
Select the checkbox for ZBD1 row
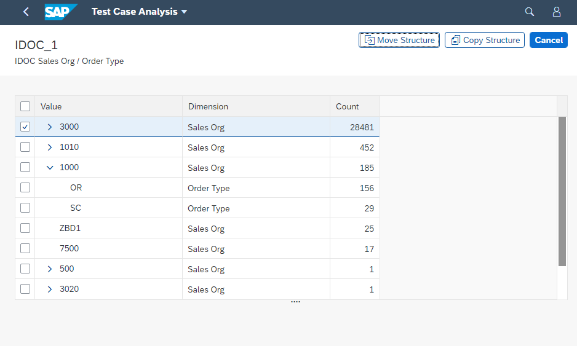pyautogui.click(x=25, y=228)
